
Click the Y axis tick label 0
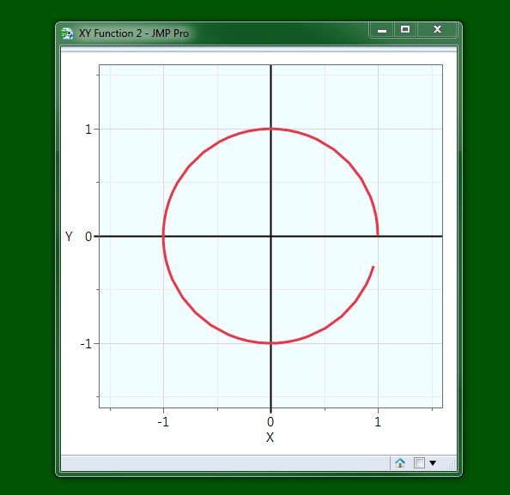(x=88, y=237)
